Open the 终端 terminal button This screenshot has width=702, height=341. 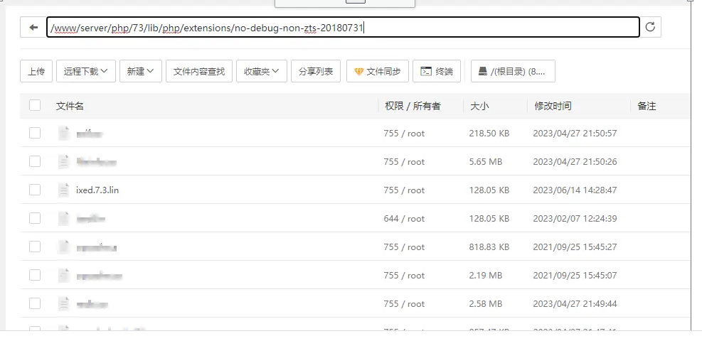point(437,71)
